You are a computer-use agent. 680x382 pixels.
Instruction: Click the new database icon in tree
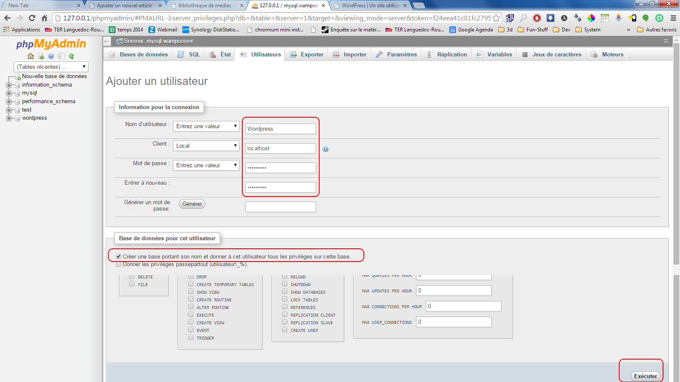pyautogui.click(x=18, y=77)
